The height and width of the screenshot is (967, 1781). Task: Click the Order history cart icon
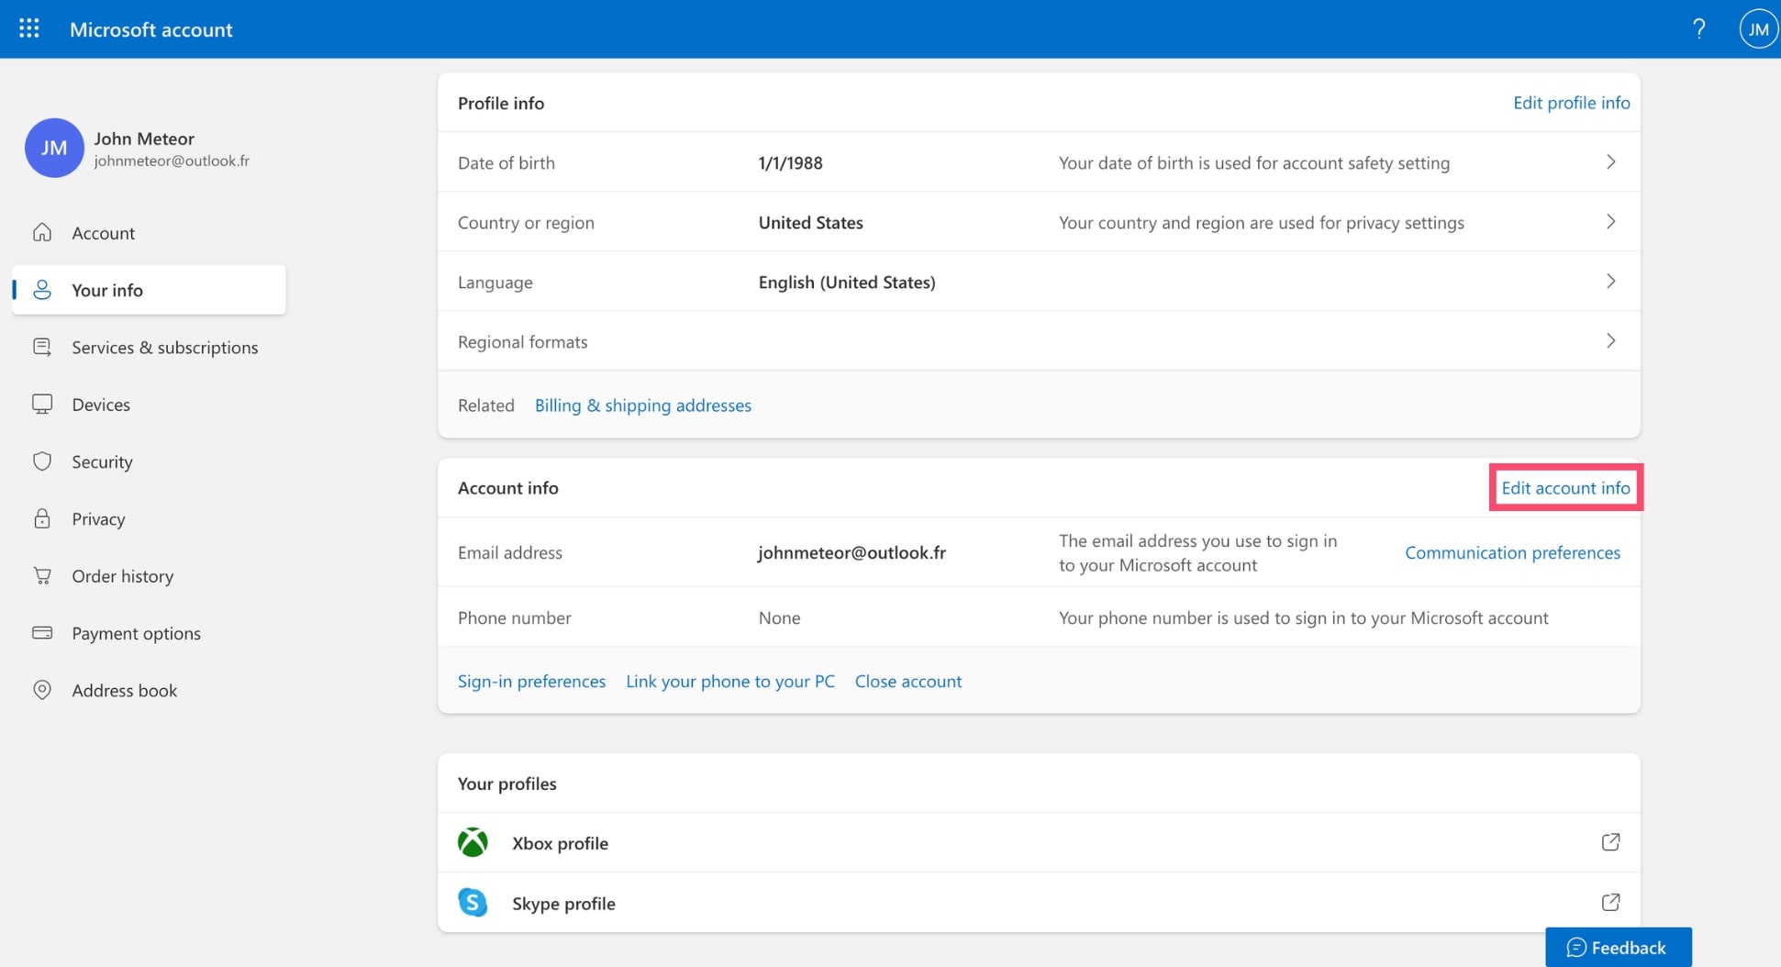(x=42, y=576)
